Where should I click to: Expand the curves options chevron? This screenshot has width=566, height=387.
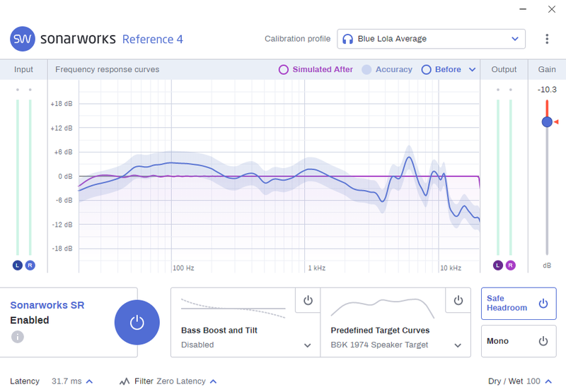click(472, 69)
